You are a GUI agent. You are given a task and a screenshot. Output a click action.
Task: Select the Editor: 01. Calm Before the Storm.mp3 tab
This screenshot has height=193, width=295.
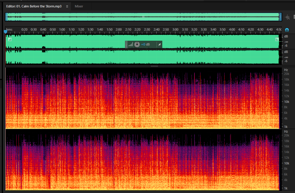point(34,6)
